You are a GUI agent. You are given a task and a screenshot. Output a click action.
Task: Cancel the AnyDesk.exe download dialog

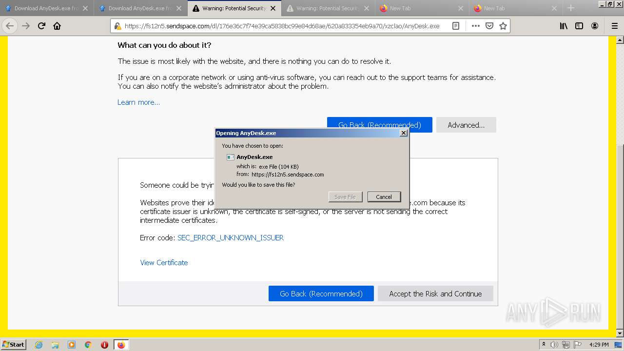tap(384, 197)
